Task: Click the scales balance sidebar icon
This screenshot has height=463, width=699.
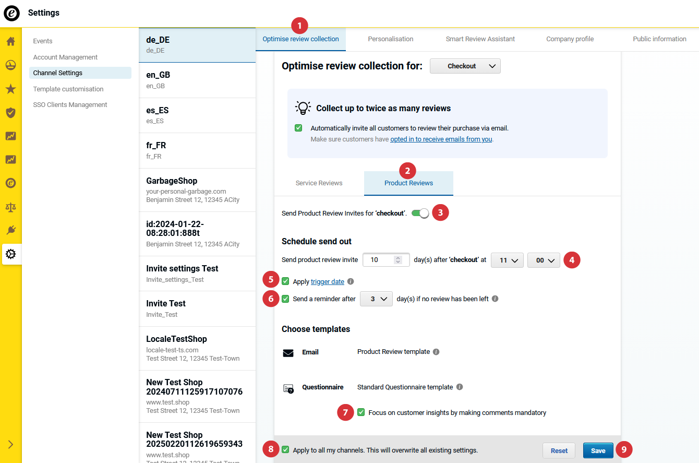Action: tap(10, 207)
